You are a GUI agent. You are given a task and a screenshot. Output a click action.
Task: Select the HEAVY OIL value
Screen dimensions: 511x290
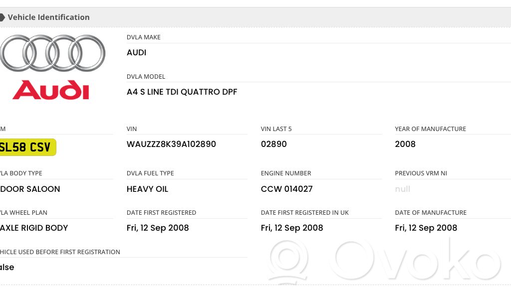[x=147, y=189]
